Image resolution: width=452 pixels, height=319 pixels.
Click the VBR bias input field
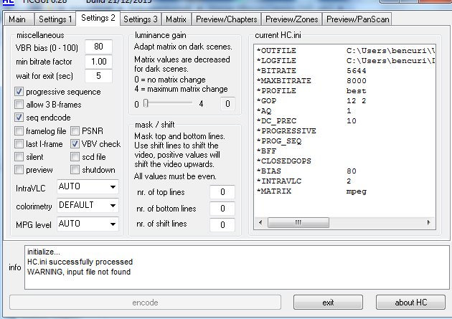click(x=98, y=47)
